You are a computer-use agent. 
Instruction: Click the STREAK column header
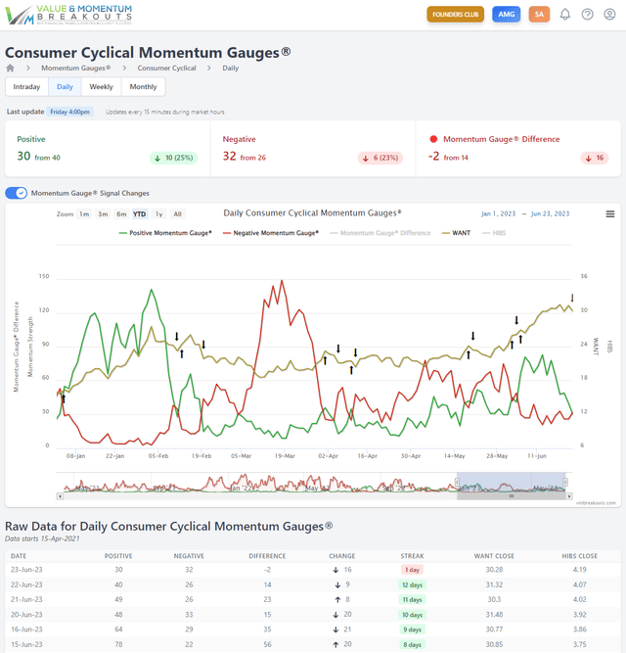tap(412, 556)
